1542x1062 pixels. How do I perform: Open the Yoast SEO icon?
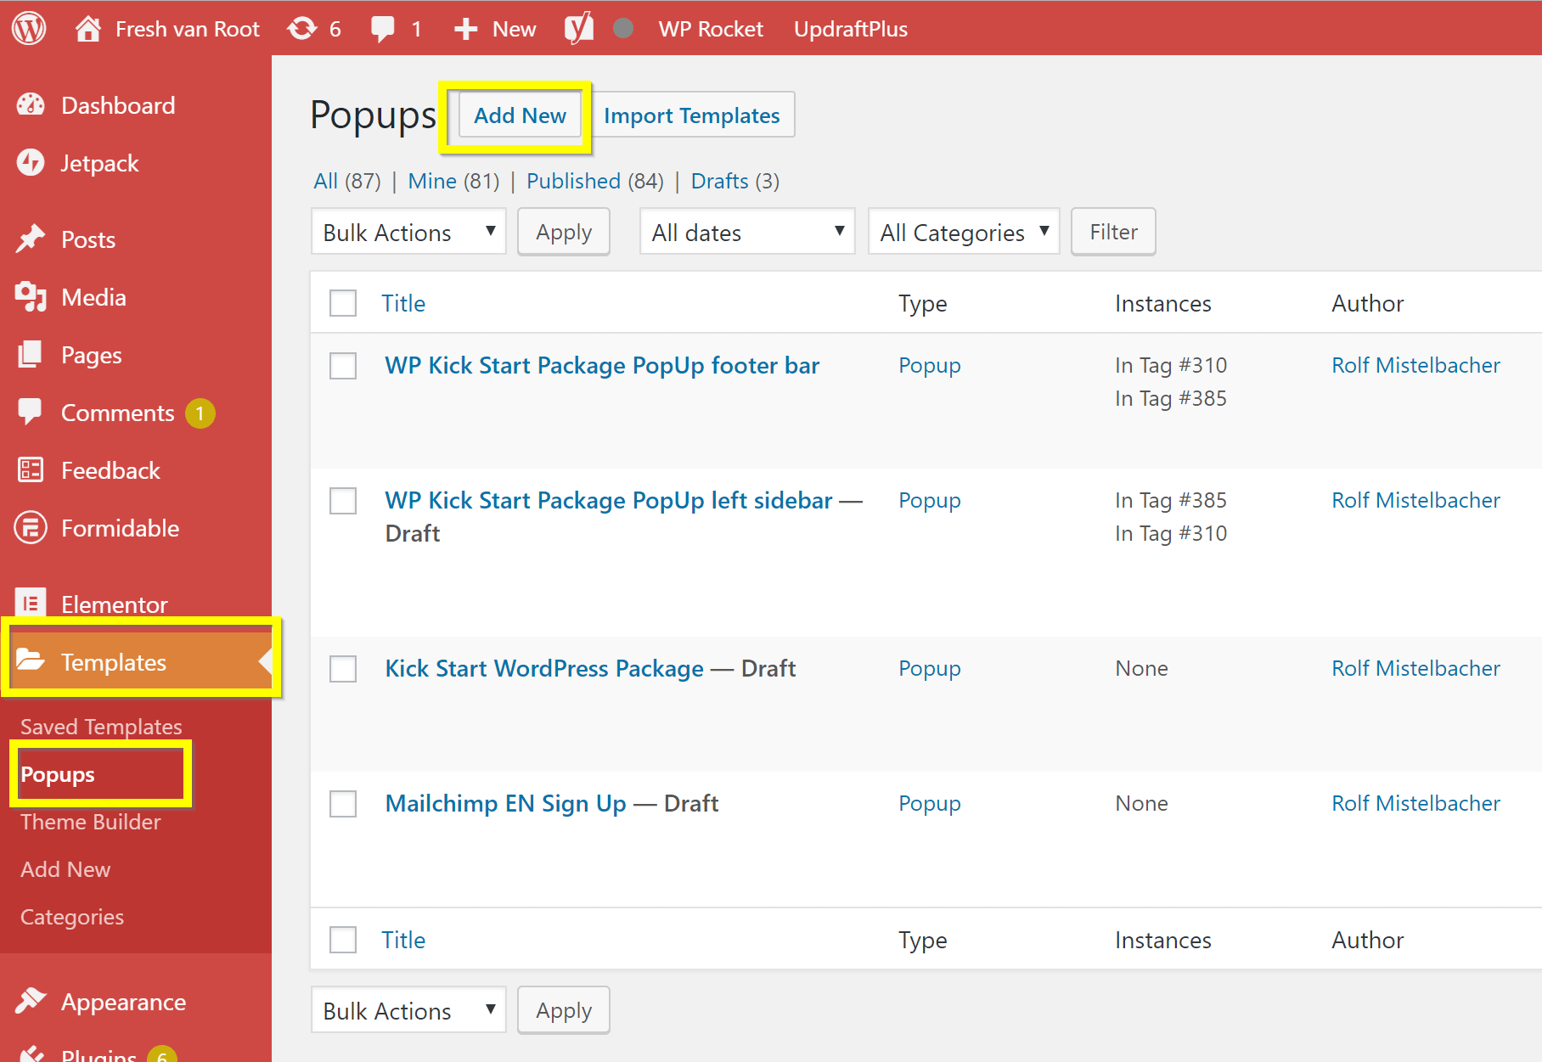[x=579, y=28]
